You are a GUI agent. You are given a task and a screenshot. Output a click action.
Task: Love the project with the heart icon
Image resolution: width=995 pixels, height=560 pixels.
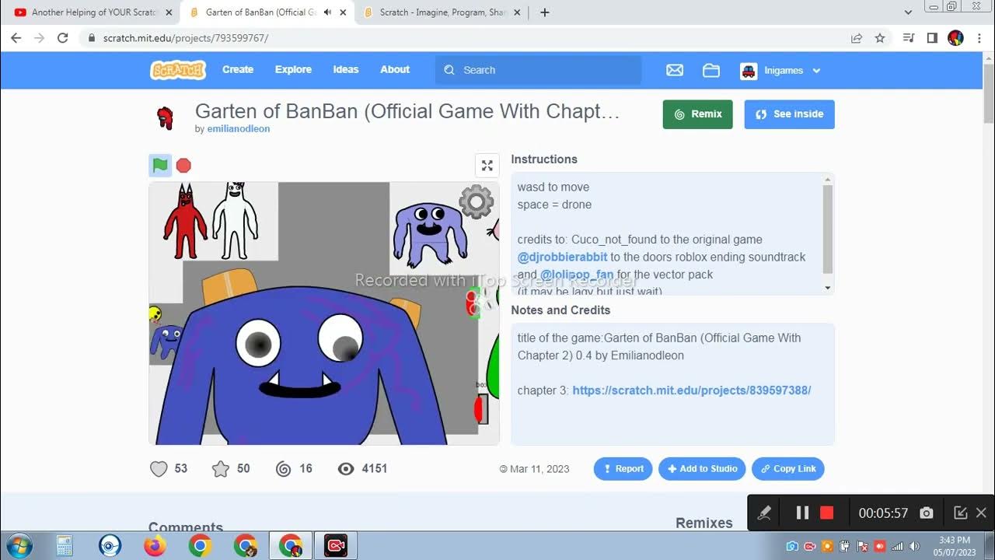tap(159, 468)
